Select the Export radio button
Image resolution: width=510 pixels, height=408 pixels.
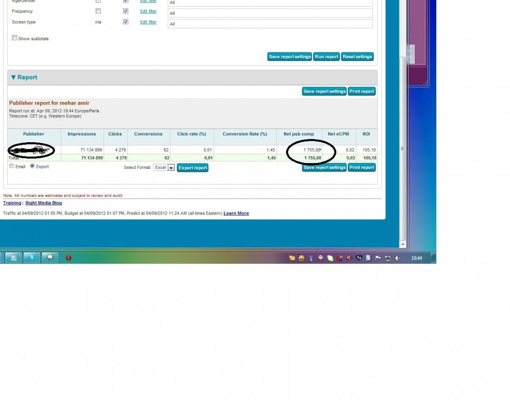[x=32, y=166]
